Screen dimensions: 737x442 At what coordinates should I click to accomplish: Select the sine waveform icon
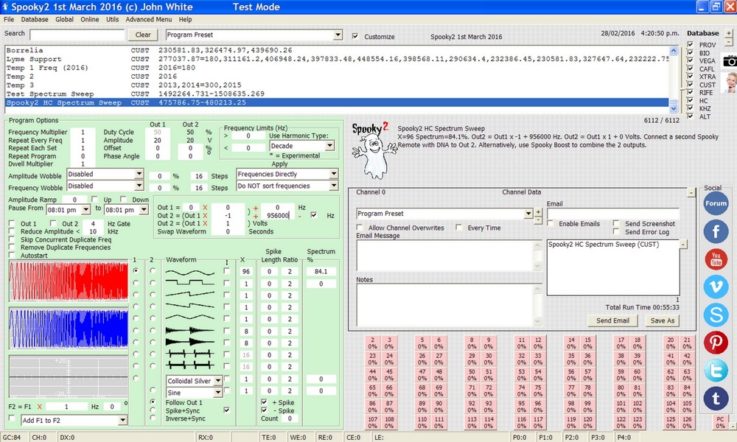[189, 272]
